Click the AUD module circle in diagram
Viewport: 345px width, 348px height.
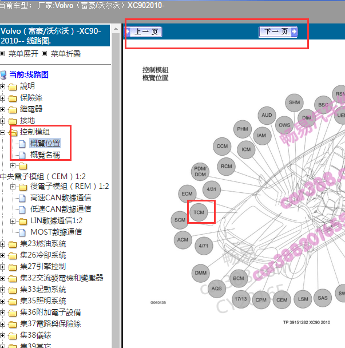click(267, 115)
